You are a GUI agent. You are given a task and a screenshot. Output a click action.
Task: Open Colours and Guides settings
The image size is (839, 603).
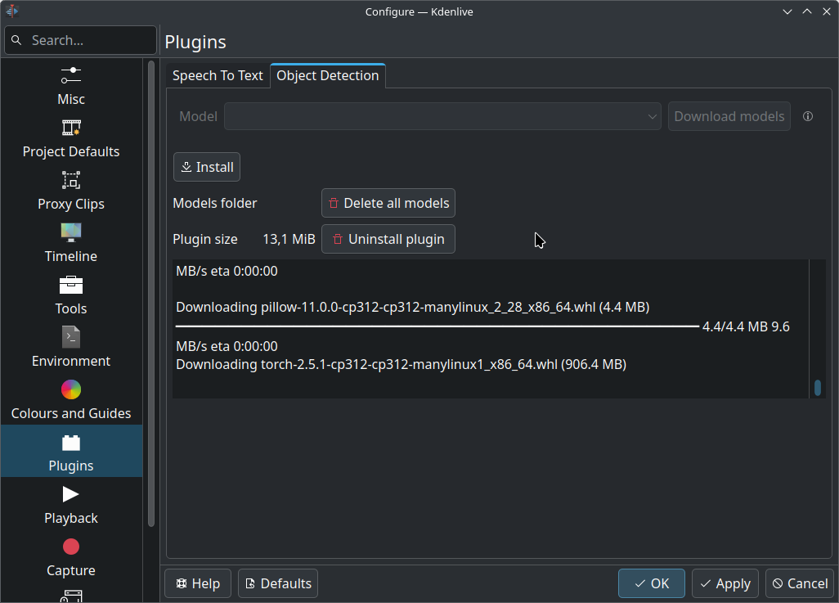(x=71, y=400)
